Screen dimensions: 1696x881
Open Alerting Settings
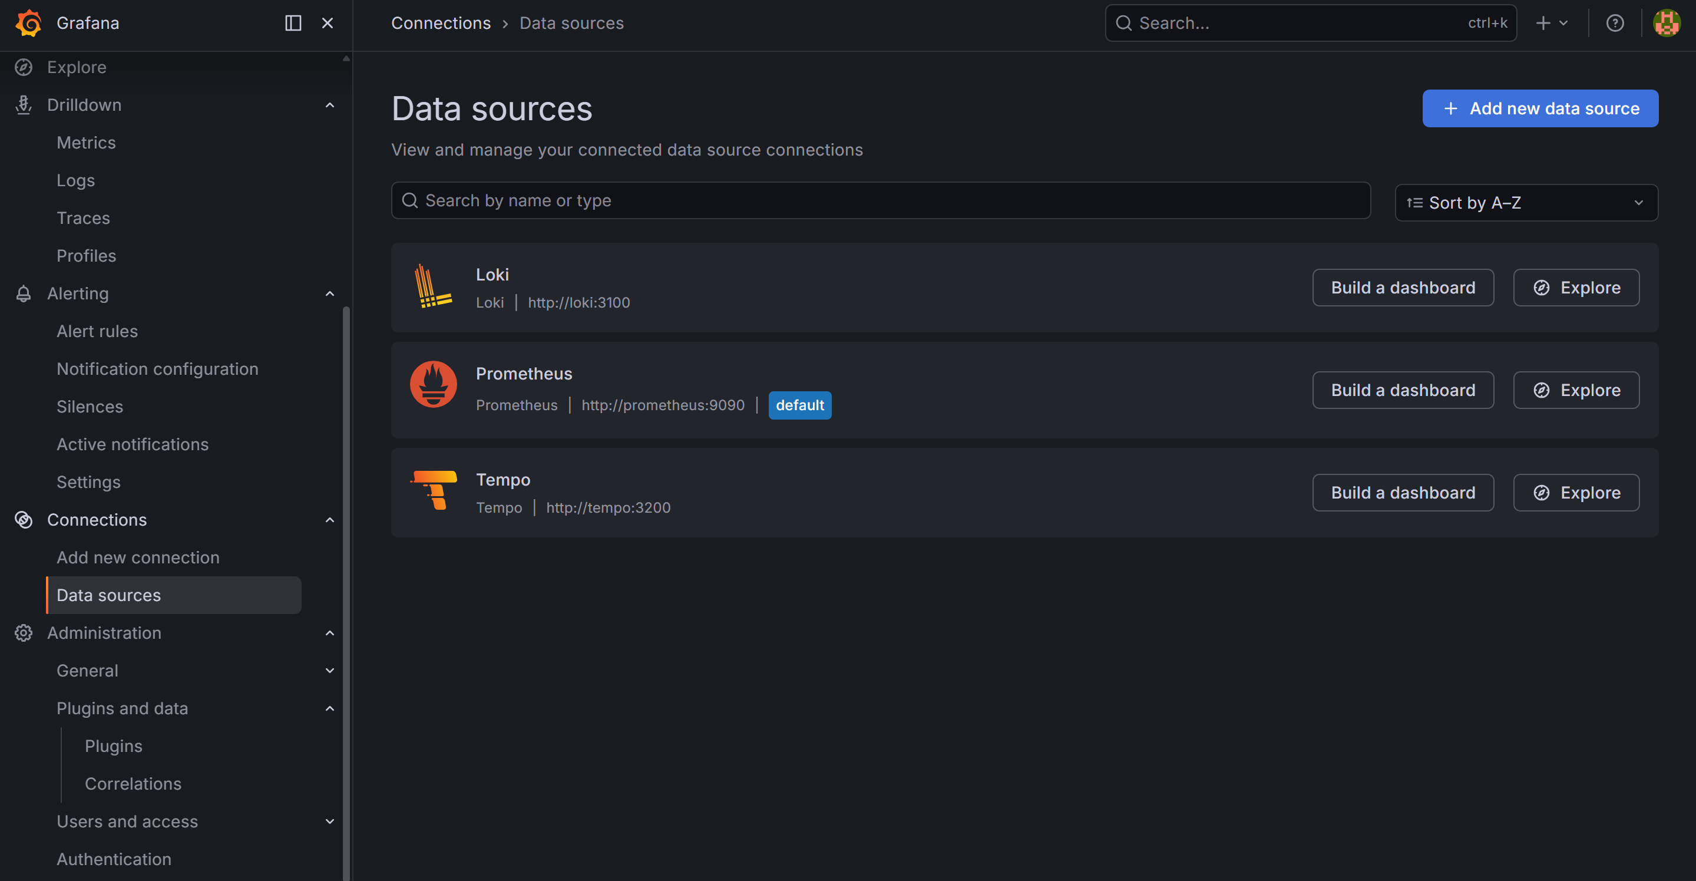(x=88, y=482)
